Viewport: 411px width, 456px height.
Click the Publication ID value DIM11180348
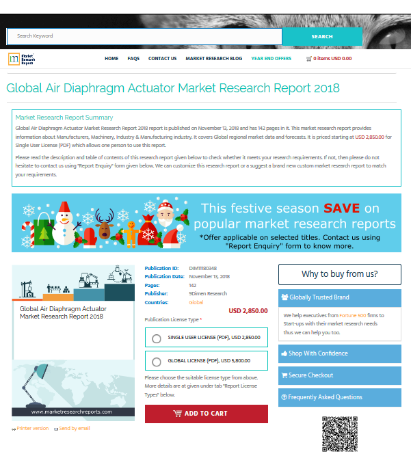pyautogui.click(x=202, y=269)
